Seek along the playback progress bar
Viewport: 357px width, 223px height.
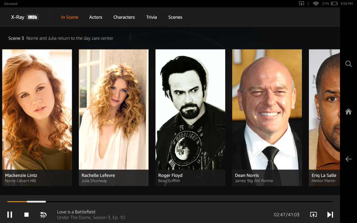[170, 202]
